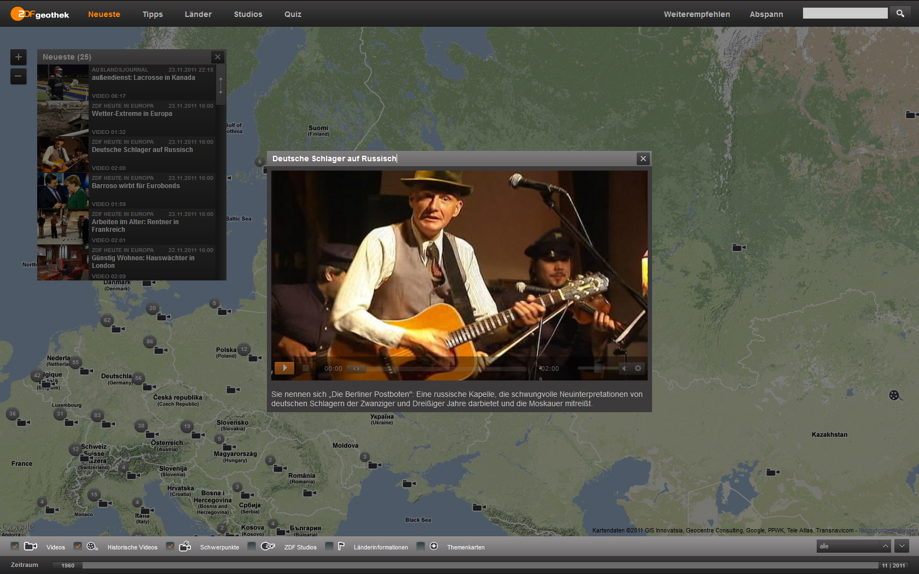Image resolution: width=919 pixels, height=574 pixels.
Task: Click the video seek bar handle
Action: 356,368
